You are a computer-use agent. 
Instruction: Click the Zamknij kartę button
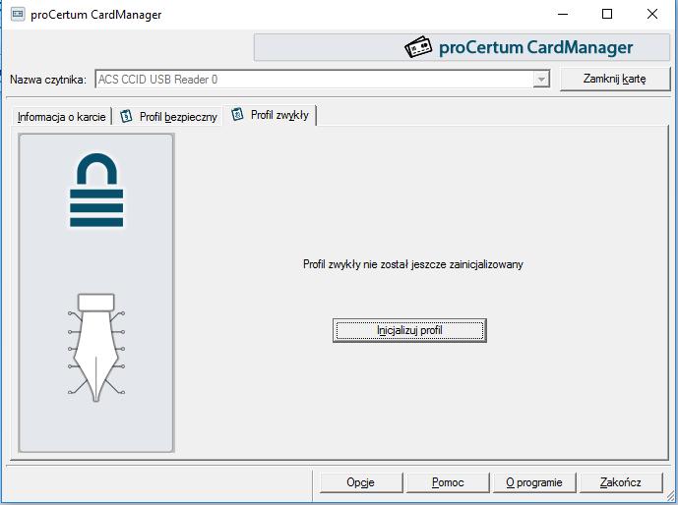[x=614, y=79]
